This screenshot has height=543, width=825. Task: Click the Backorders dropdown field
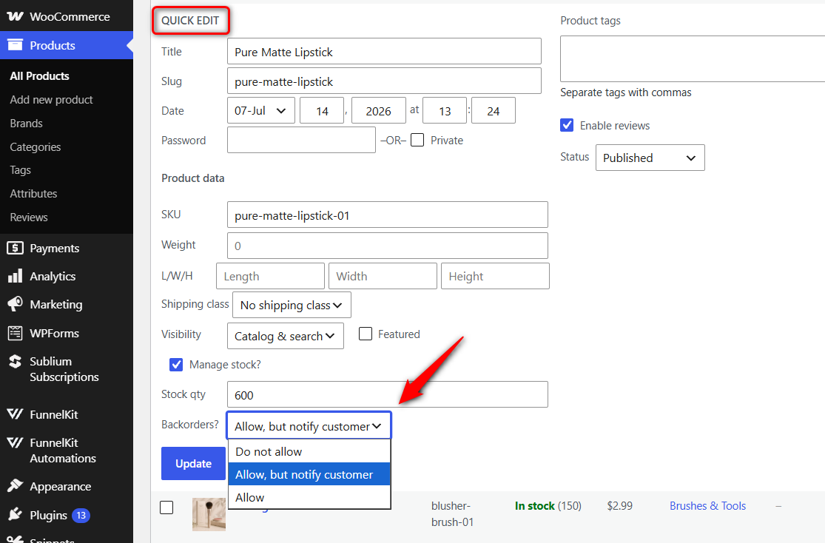click(309, 425)
